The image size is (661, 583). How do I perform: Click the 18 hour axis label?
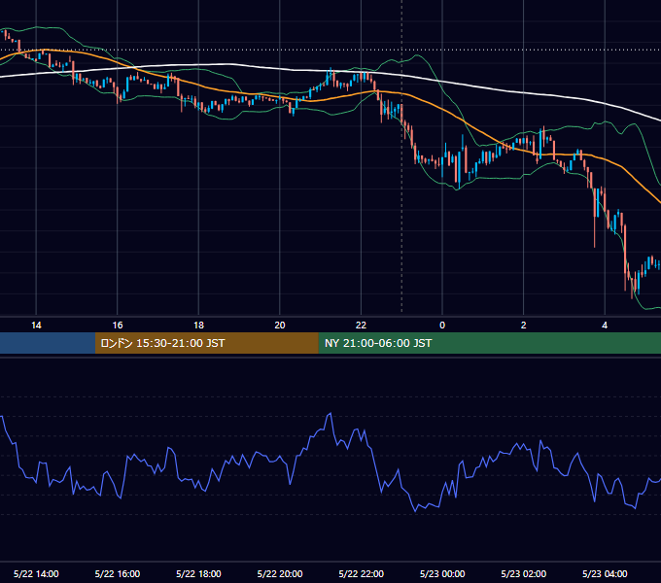tap(198, 326)
